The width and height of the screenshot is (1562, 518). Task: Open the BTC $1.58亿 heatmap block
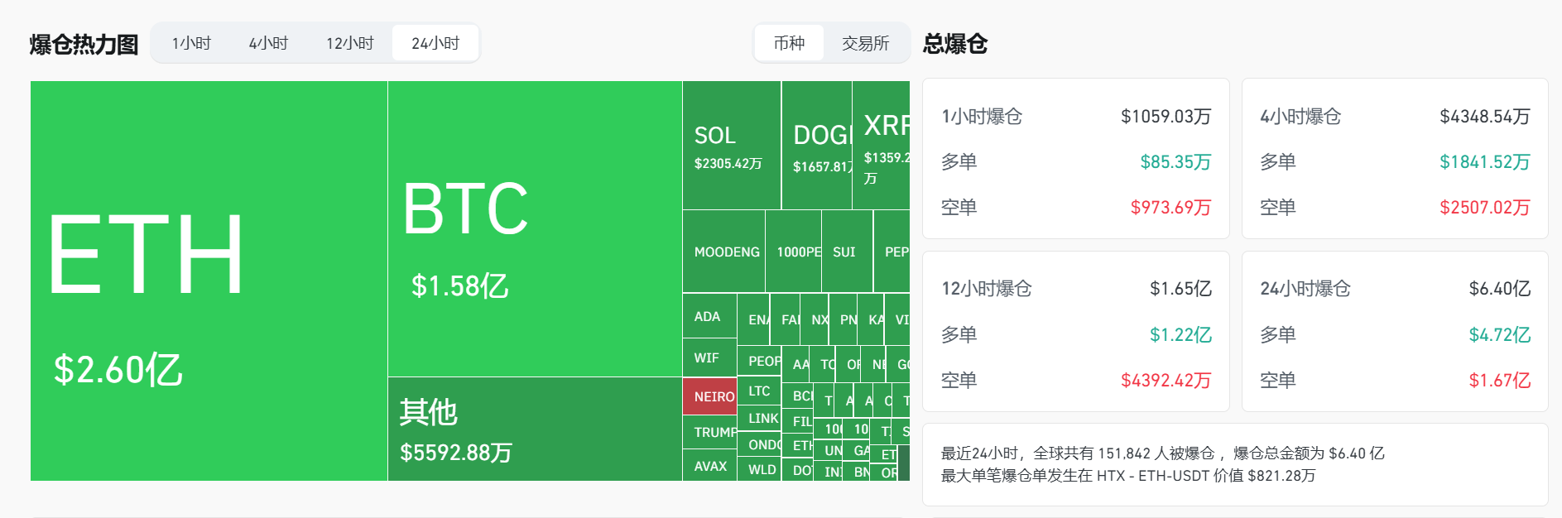click(535, 228)
